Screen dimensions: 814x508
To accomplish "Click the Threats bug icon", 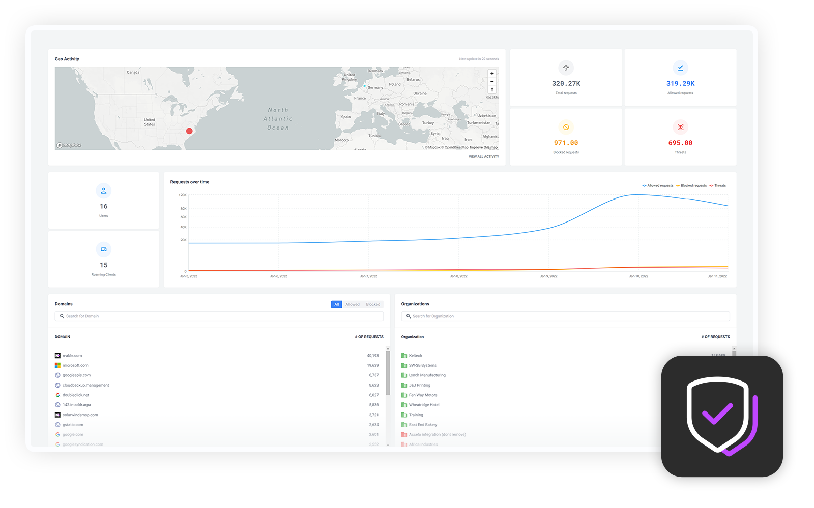I will pyautogui.click(x=680, y=127).
